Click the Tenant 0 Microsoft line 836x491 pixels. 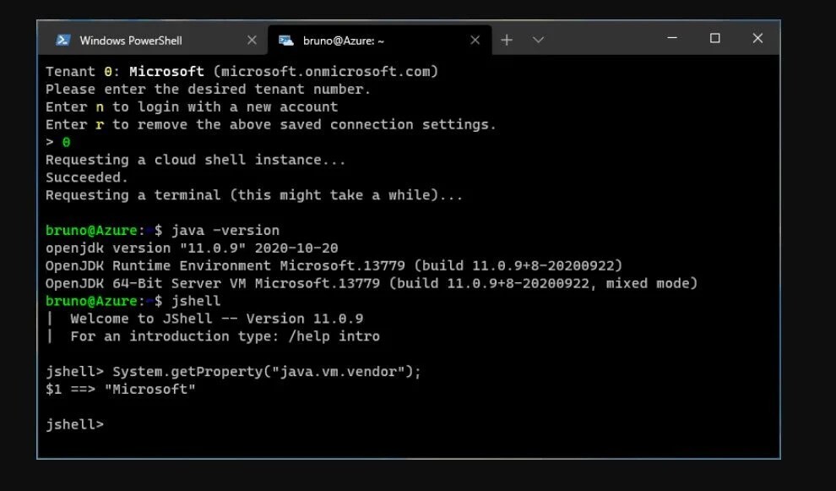[x=127, y=71]
